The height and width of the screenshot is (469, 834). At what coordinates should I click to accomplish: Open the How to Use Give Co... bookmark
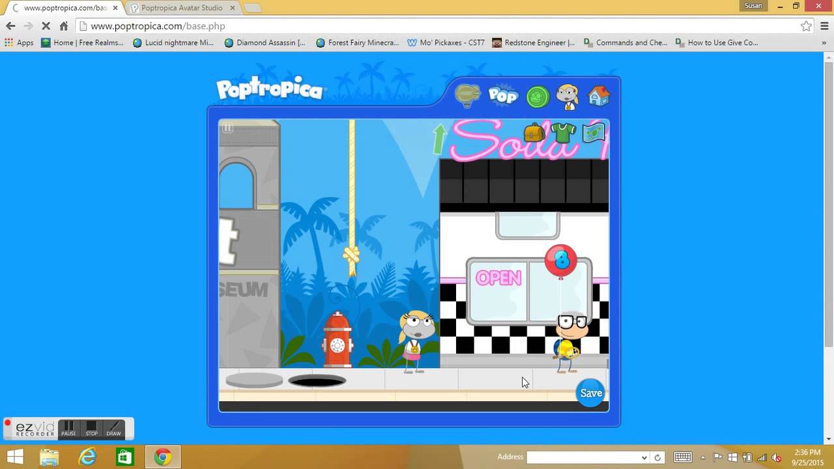[717, 42]
